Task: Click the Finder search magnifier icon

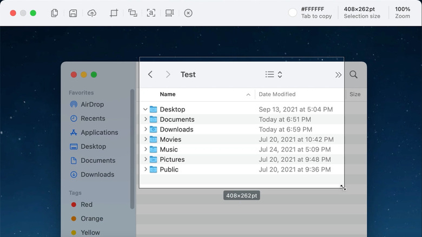Action: (x=353, y=75)
